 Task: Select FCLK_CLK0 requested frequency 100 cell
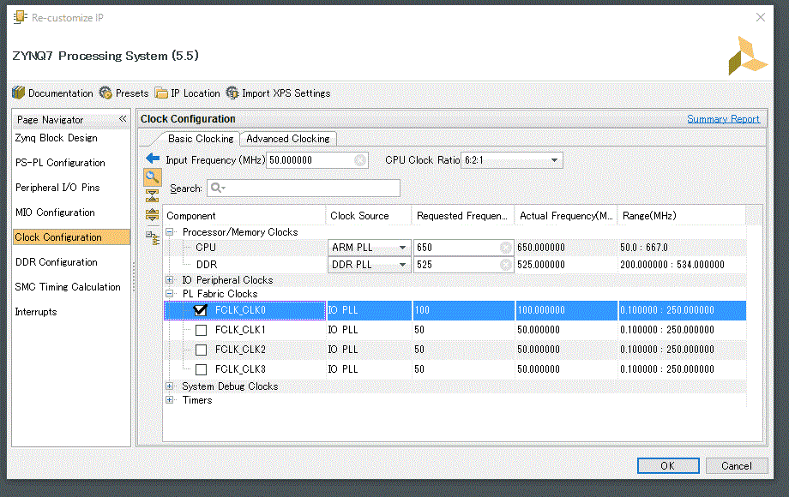coord(463,310)
